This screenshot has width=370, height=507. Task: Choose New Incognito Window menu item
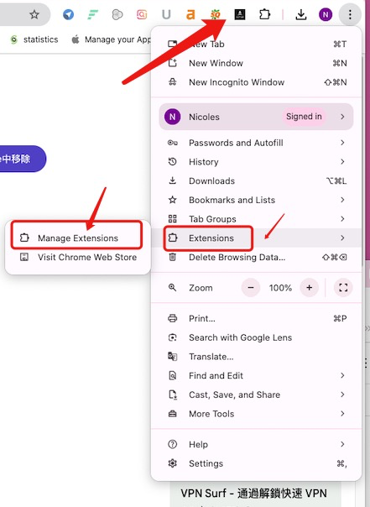pos(256,82)
